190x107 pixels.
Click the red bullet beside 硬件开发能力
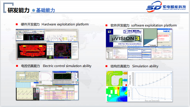click(17, 24)
